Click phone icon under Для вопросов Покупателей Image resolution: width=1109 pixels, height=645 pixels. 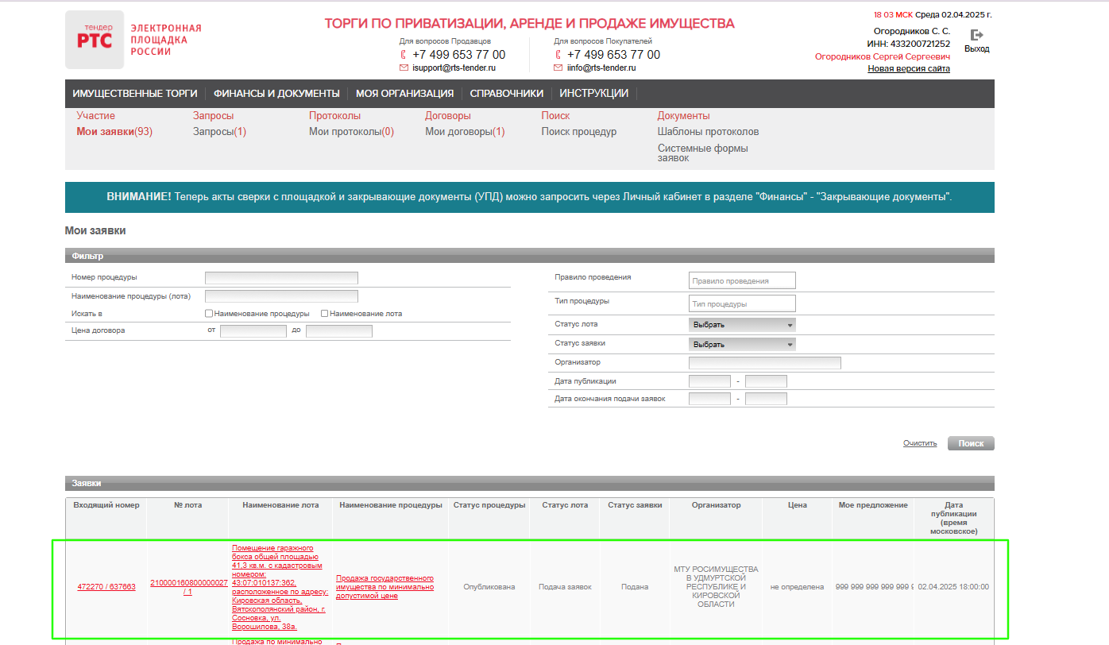click(x=558, y=55)
